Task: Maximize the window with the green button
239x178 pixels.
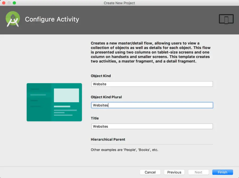Action: pyautogui.click(x=14, y=3)
